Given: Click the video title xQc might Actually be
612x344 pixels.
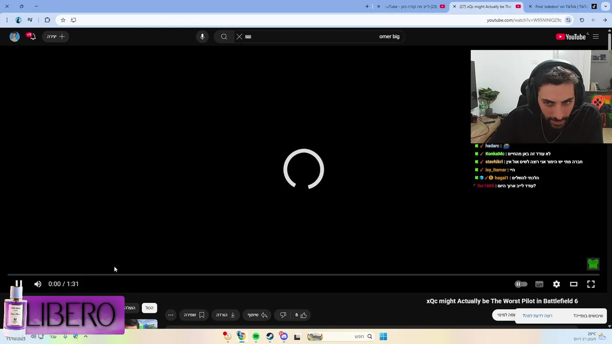Looking at the screenshot, I should pyautogui.click(x=502, y=301).
